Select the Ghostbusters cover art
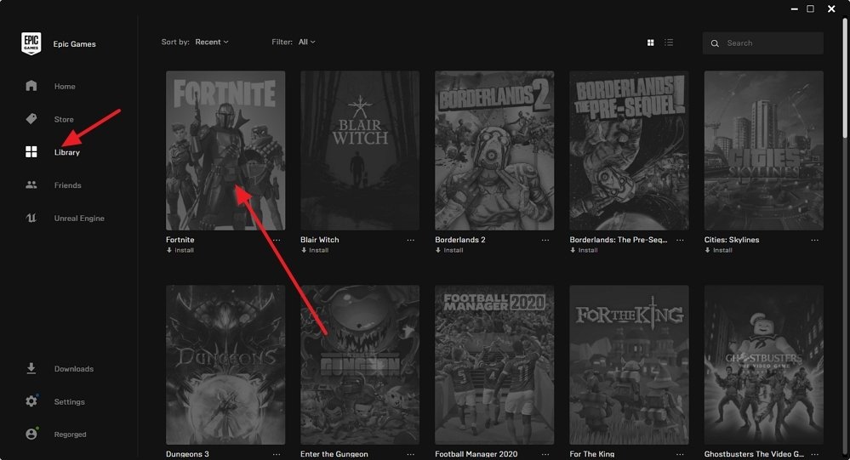Screen dimensions: 850x460 click(x=764, y=365)
